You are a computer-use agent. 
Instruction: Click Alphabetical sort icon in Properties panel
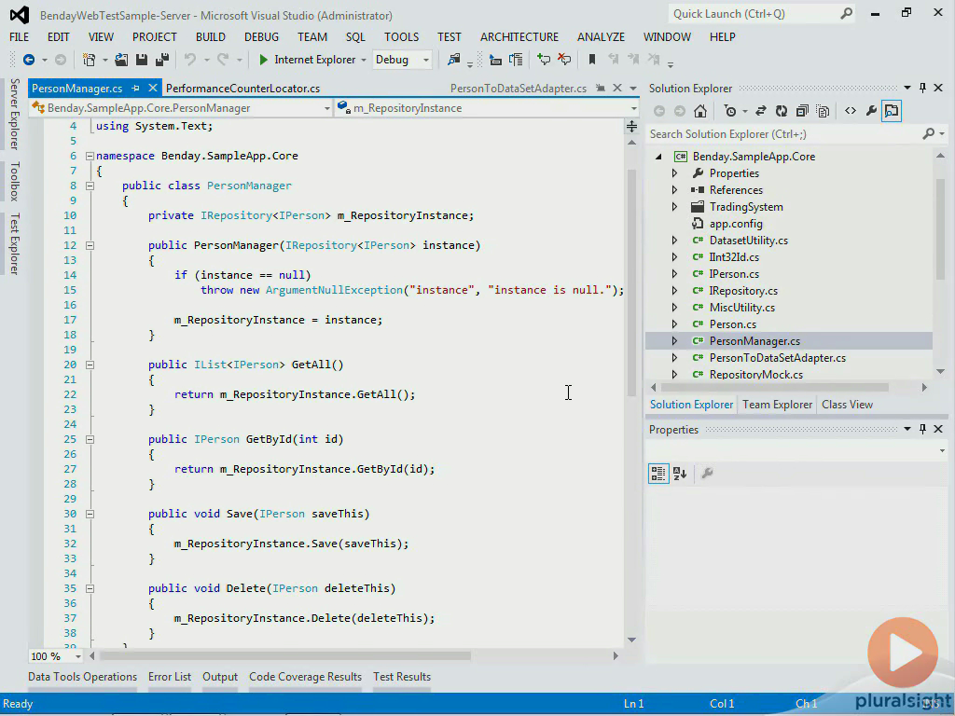click(x=680, y=473)
